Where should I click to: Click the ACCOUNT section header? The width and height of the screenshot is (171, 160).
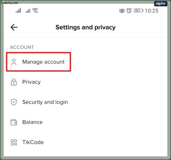click(x=22, y=47)
